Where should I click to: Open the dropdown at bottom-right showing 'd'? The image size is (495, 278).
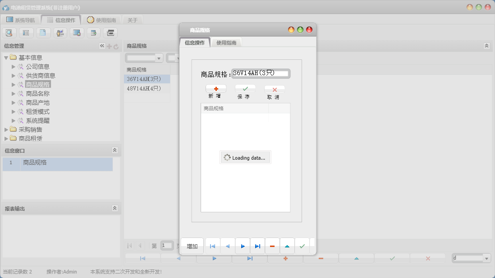[x=486, y=258]
